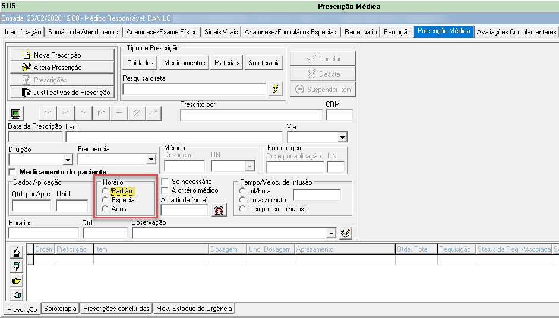Click the Altera Prescrição icon

tap(27, 68)
